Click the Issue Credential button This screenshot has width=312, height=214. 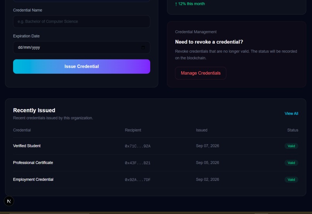[82, 66]
